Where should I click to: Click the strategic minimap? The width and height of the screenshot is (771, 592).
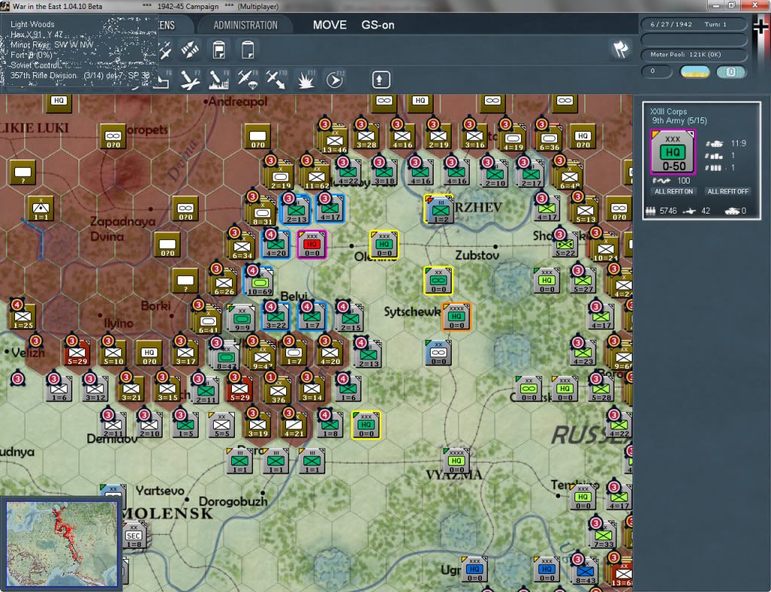pos(62,543)
